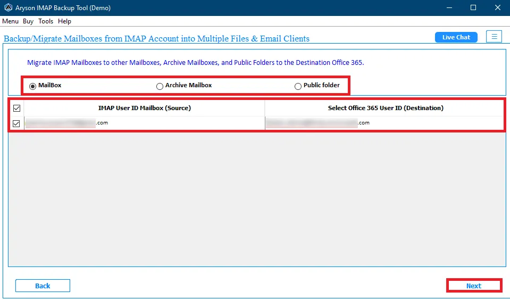This screenshot has width=510, height=300.
Task: Start a Live Chat session
Action: point(456,37)
